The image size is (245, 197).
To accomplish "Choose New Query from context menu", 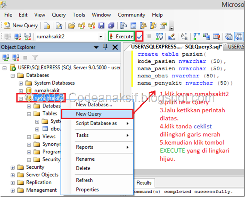I will [x=97, y=114].
